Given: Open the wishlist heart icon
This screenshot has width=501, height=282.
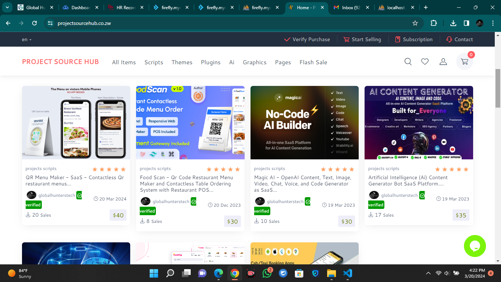Looking at the screenshot, I should coord(425,62).
